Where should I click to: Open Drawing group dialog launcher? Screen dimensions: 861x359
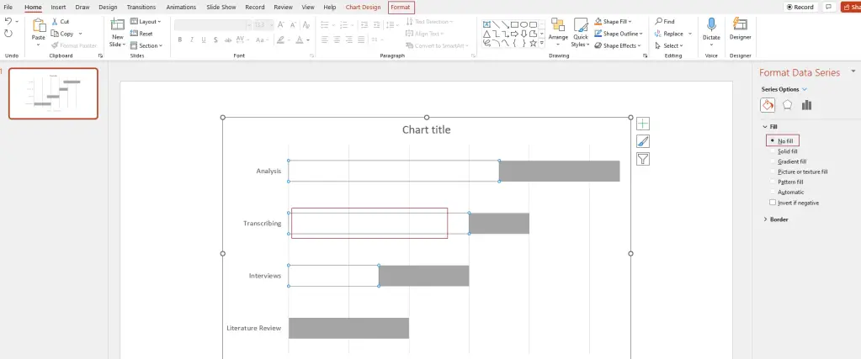point(645,55)
